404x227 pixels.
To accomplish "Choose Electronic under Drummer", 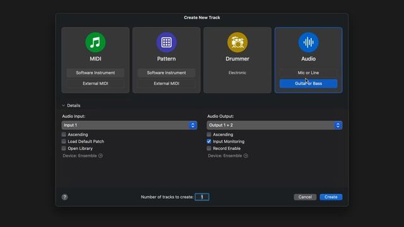I will click(x=237, y=73).
